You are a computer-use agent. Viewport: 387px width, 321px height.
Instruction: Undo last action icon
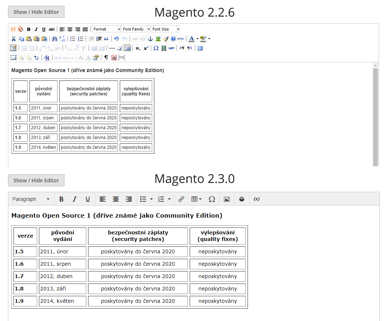pyautogui.click(x=117, y=39)
